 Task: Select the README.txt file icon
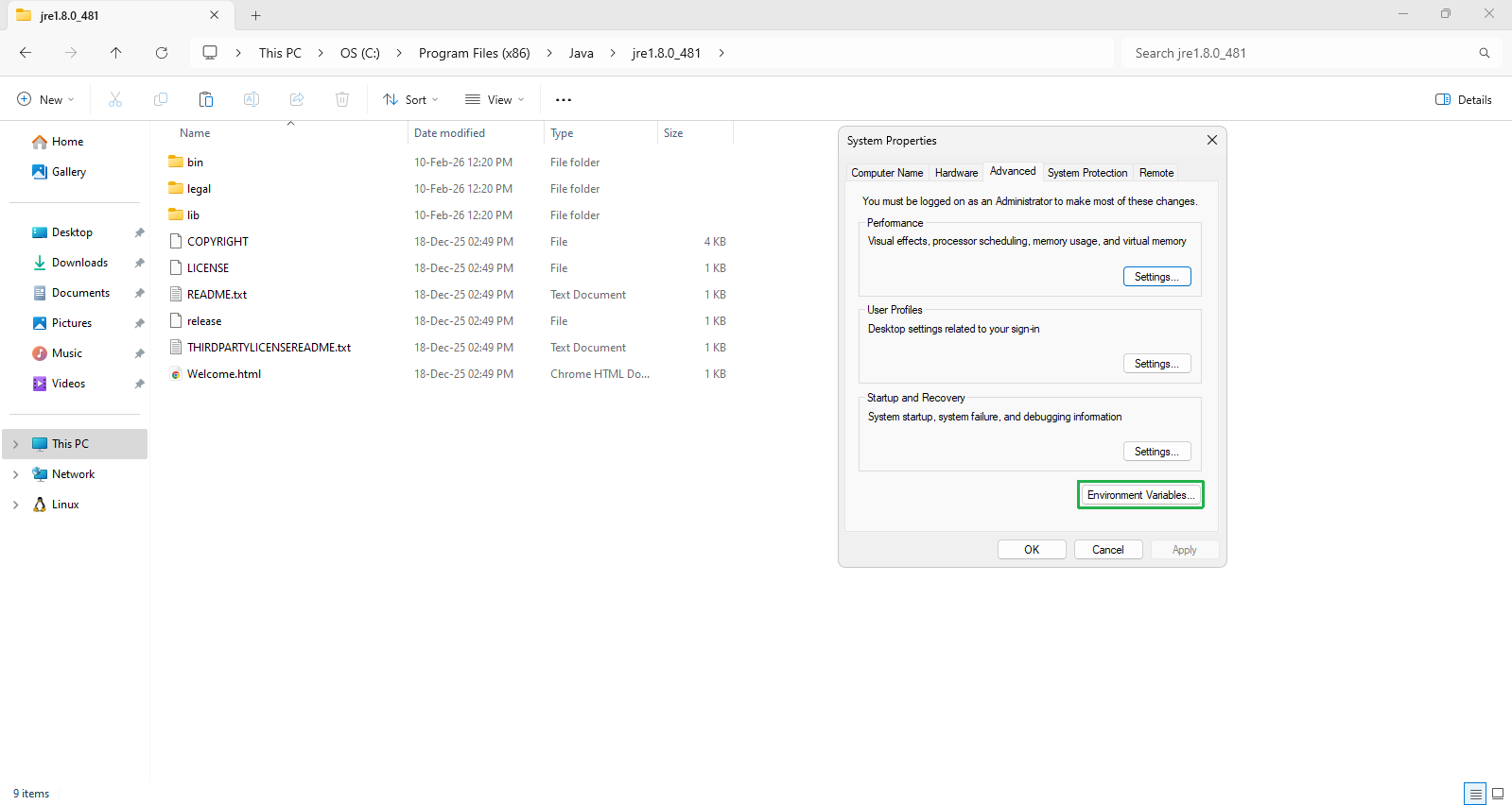pyautogui.click(x=176, y=294)
